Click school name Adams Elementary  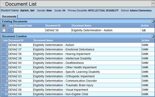pos(141,11)
